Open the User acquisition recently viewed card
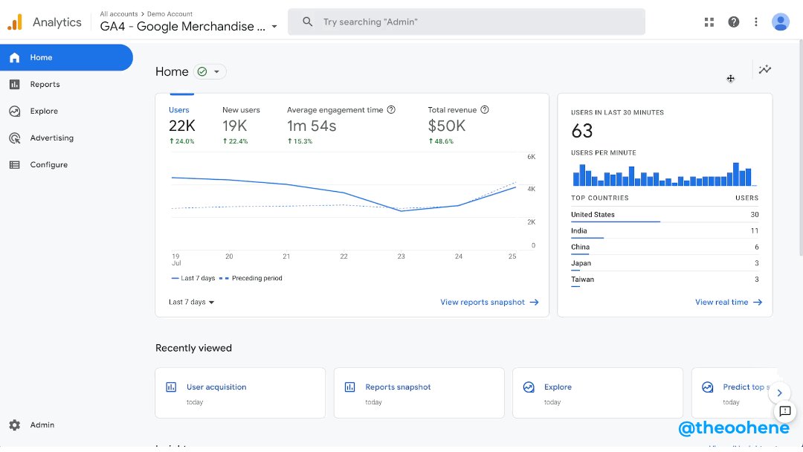This screenshot has height=452, width=803. tap(240, 393)
